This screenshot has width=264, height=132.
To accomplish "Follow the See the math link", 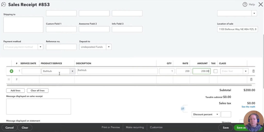I will click(x=248, y=107).
